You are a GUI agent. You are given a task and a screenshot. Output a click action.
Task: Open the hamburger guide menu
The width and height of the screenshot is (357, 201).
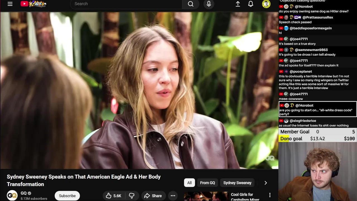(x=10, y=4)
